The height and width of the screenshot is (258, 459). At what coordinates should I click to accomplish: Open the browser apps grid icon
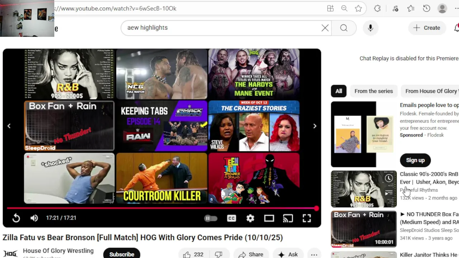(x=330, y=8)
